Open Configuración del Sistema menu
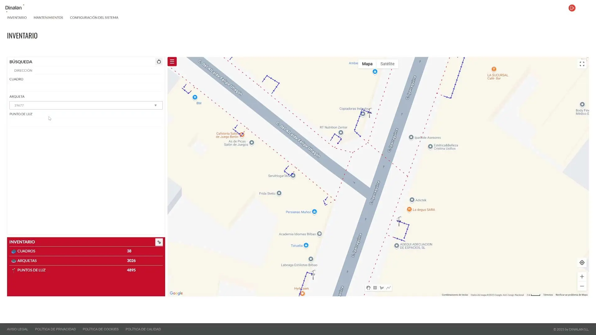The image size is (596, 335). click(94, 18)
